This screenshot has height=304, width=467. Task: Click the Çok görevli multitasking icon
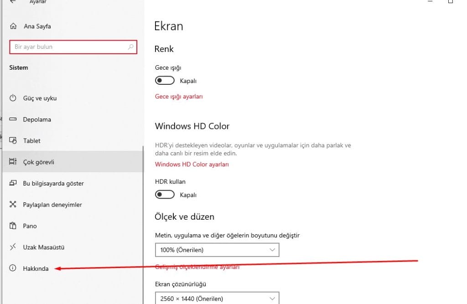click(x=13, y=162)
